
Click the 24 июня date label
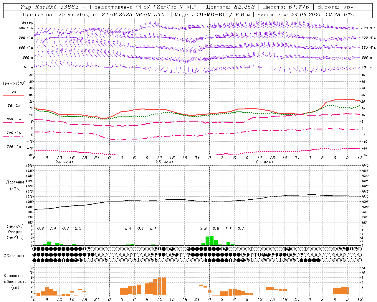click(65, 162)
